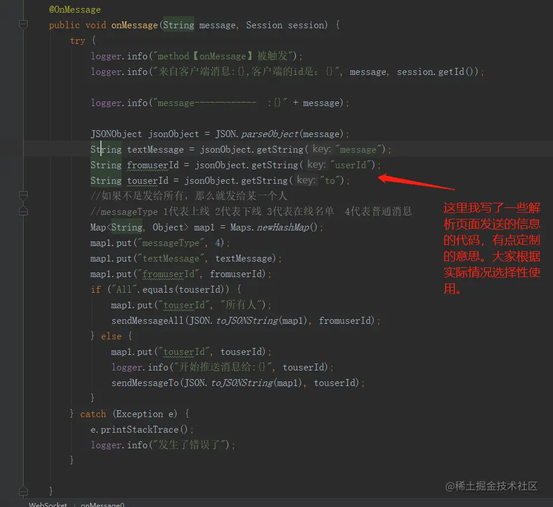The image size is (553, 507).
Task: Click the 'else' keyword
Action: pyautogui.click(x=111, y=336)
